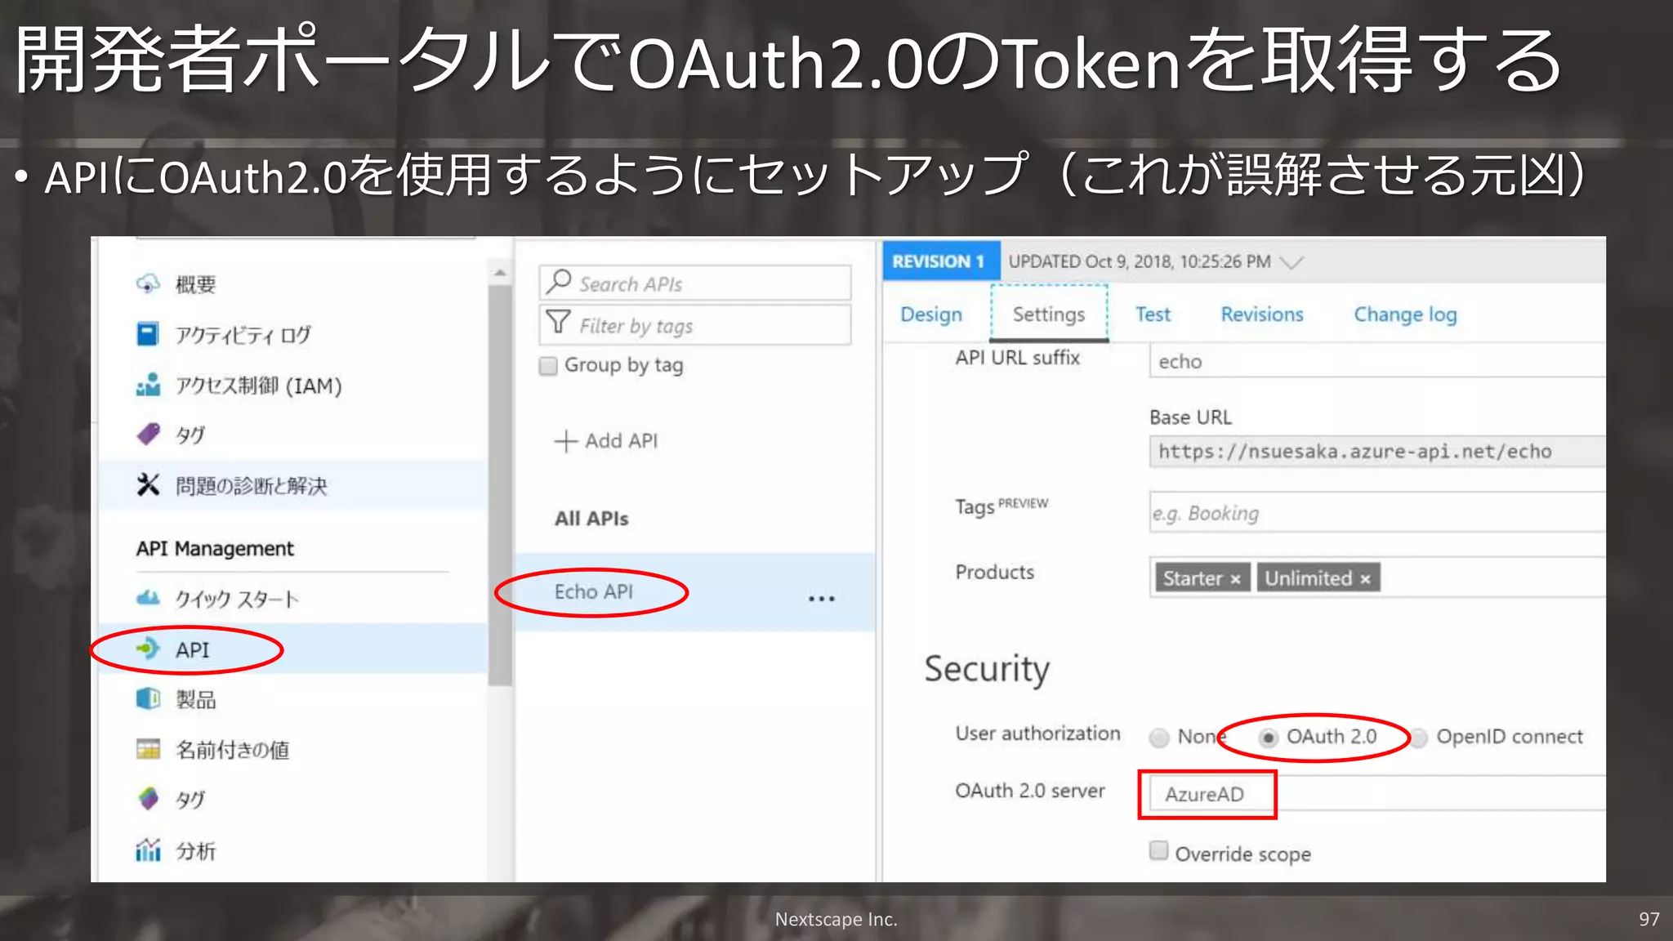This screenshot has height=941, width=1673.
Task: Click the sidebar vertical scrollbar thumb
Action: [500, 486]
